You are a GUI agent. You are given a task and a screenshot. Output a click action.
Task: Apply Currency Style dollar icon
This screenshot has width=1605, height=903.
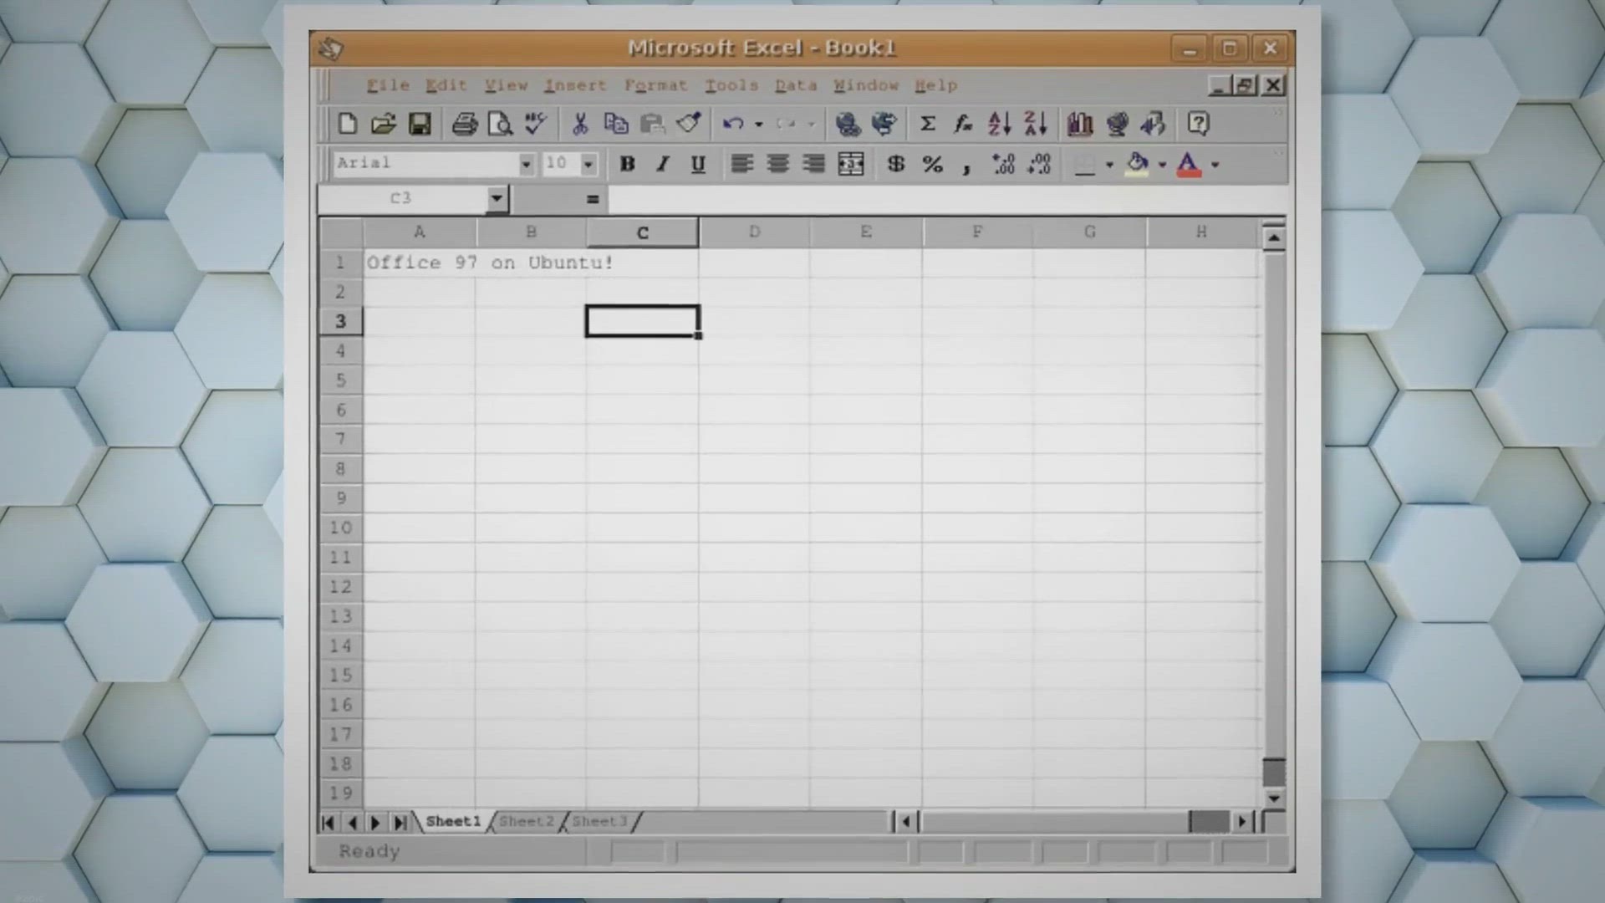[x=896, y=164]
